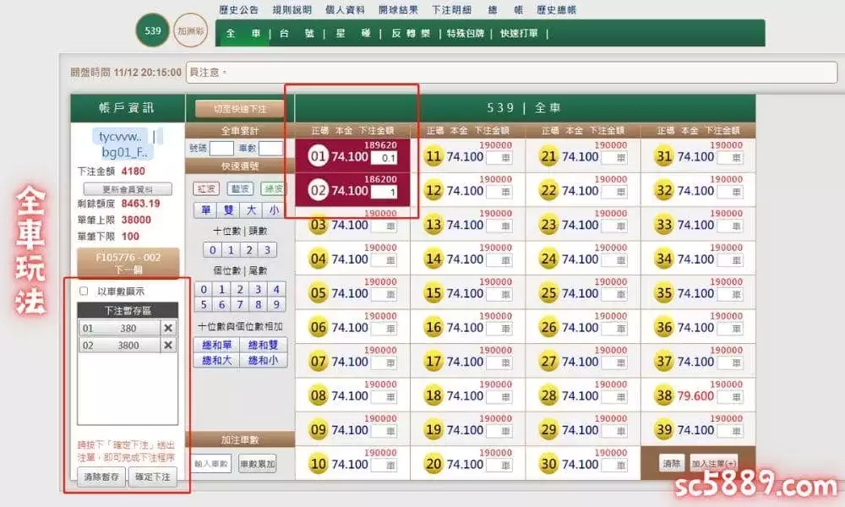
Task: Switch to the 星碰 tab
Action: point(353,34)
